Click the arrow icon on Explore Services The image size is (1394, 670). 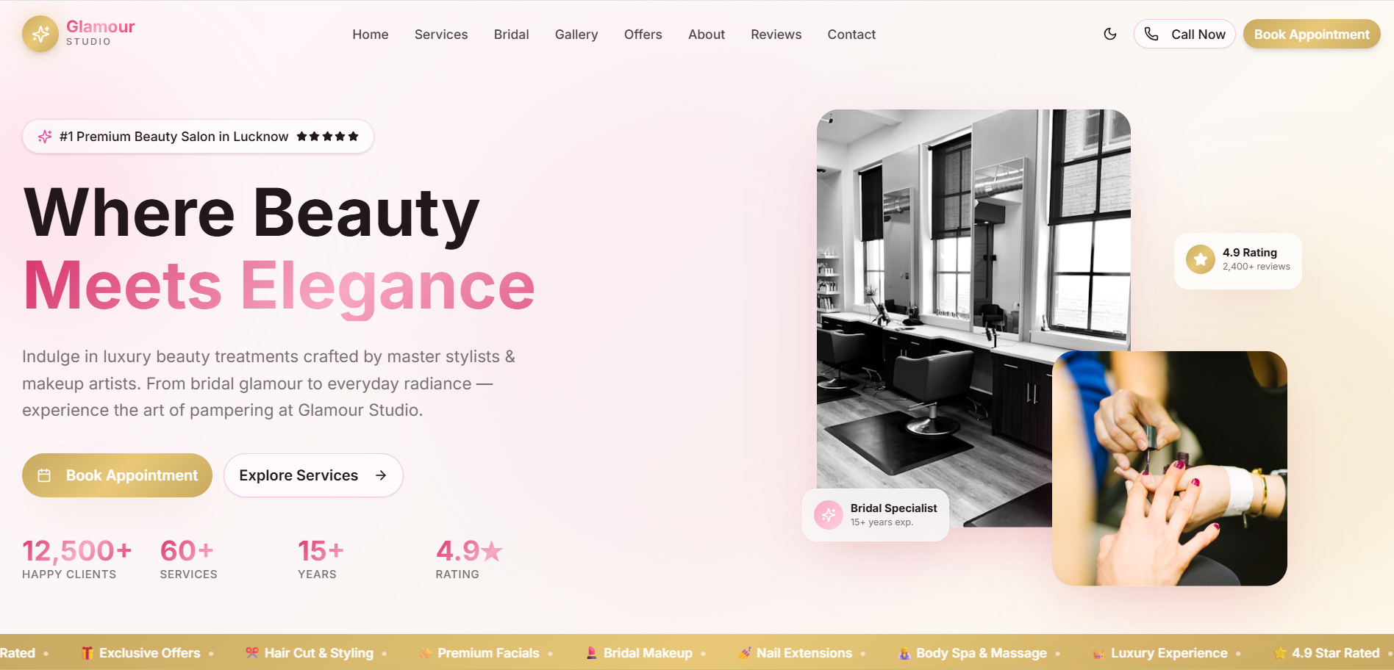pyautogui.click(x=381, y=475)
